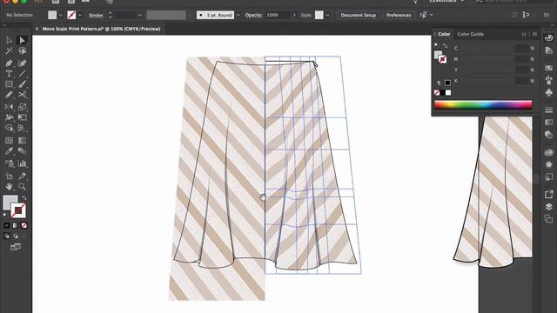This screenshot has width=557, height=313.
Task: Click the toolbar Stroke color box
Action: point(18,210)
